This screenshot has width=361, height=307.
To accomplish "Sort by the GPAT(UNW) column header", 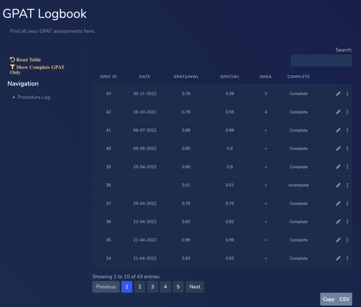I will 186,77.
